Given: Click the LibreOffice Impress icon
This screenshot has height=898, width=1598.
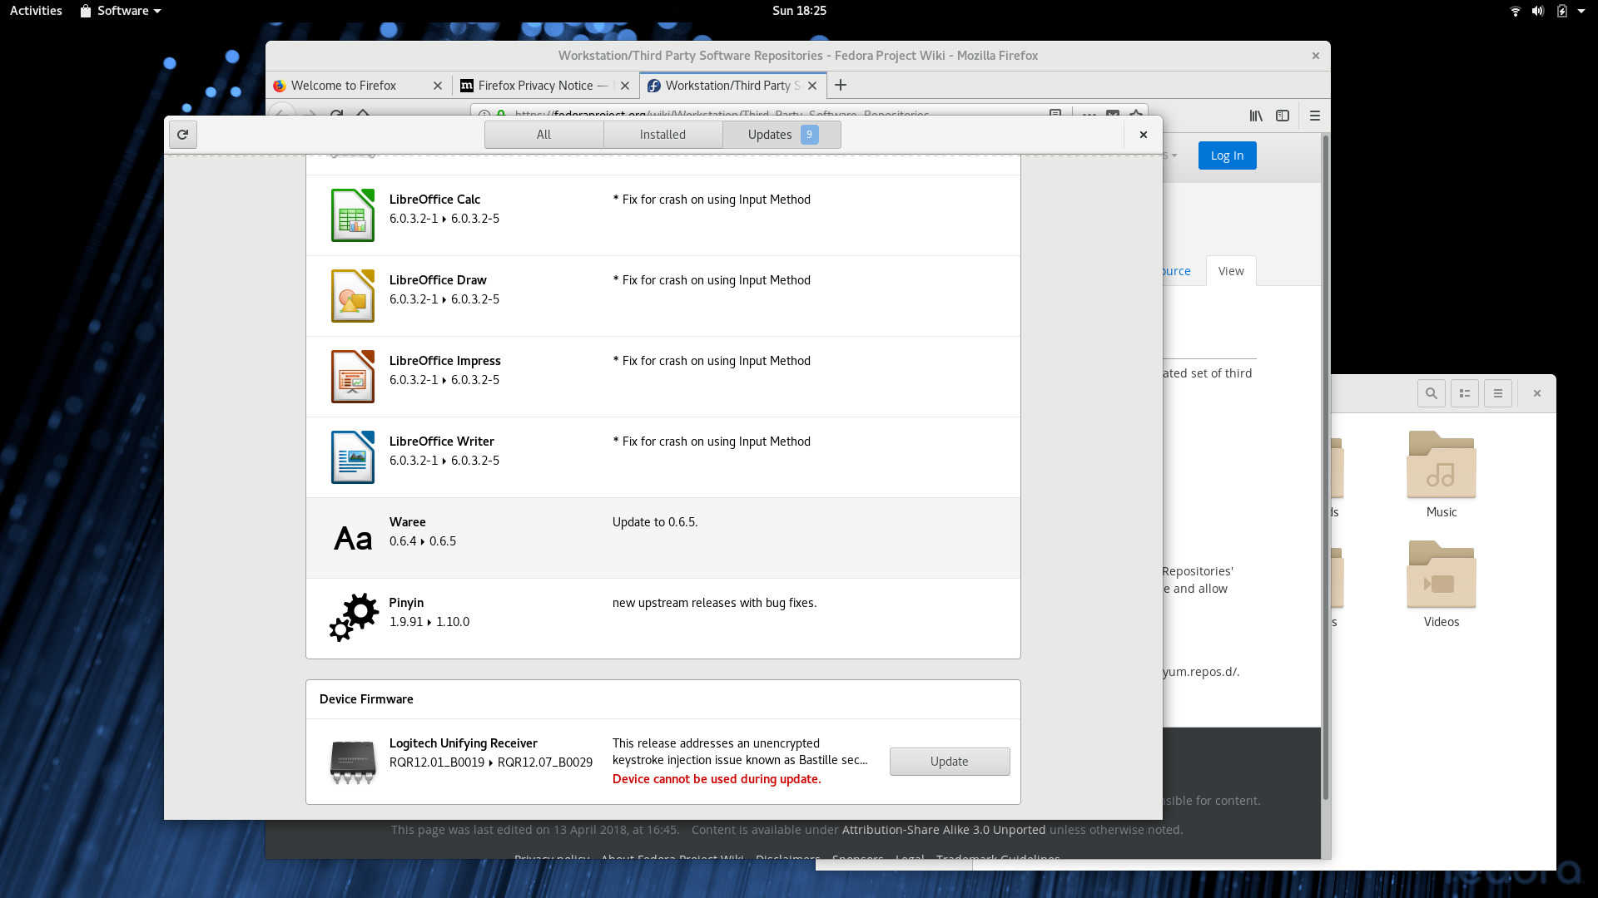Looking at the screenshot, I should (x=353, y=377).
